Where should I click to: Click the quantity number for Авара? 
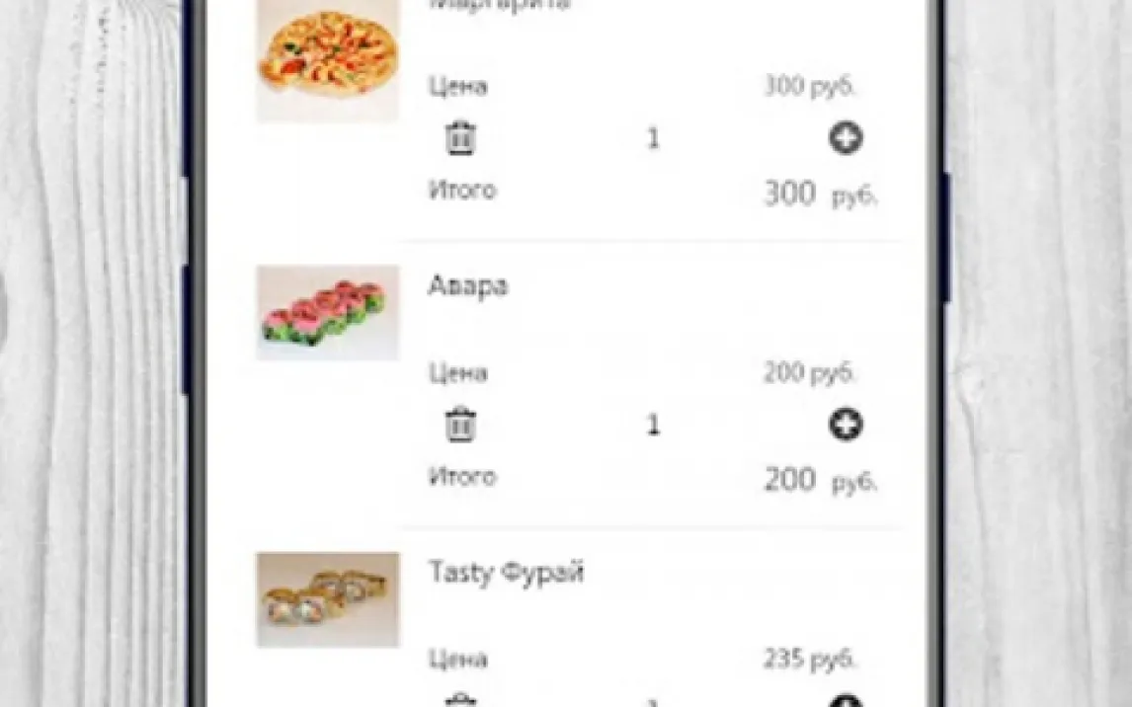click(653, 425)
